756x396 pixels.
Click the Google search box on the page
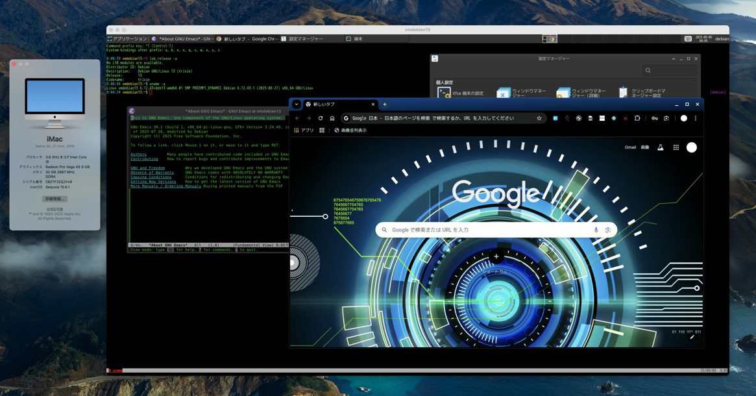(496, 230)
